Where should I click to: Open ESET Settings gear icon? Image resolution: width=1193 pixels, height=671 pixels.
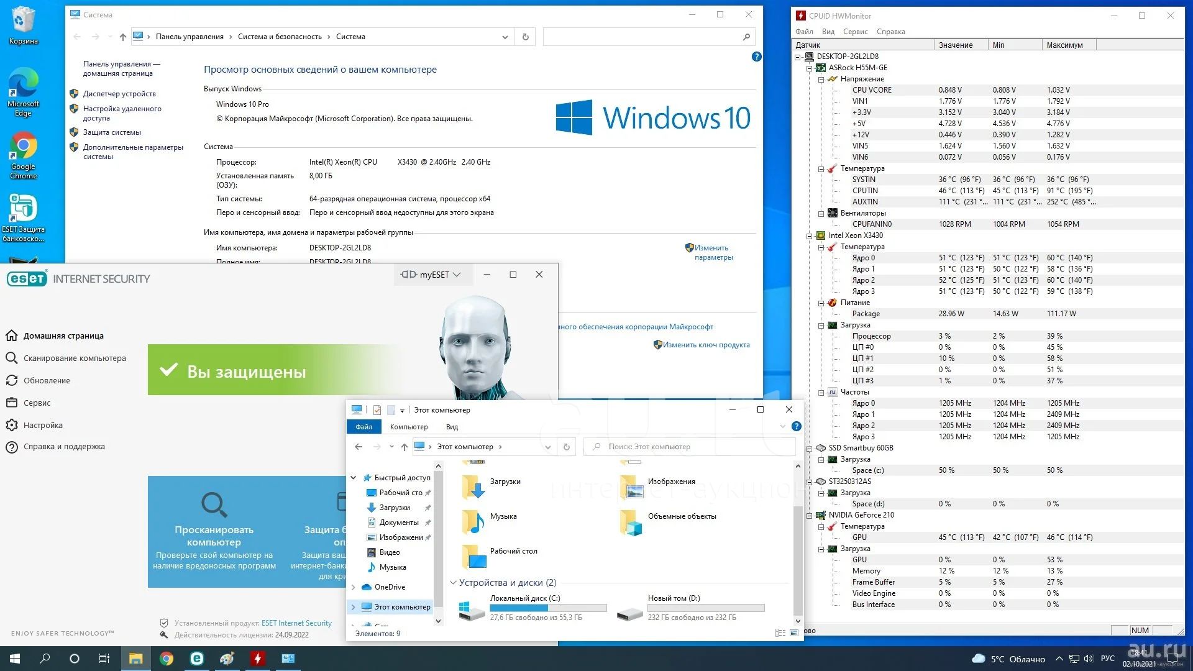click(x=11, y=426)
